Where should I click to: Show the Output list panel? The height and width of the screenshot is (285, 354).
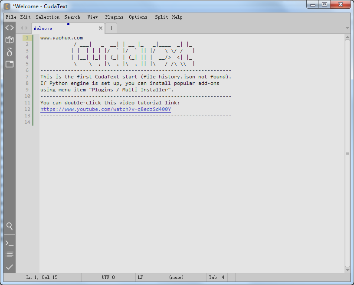[9, 254]
